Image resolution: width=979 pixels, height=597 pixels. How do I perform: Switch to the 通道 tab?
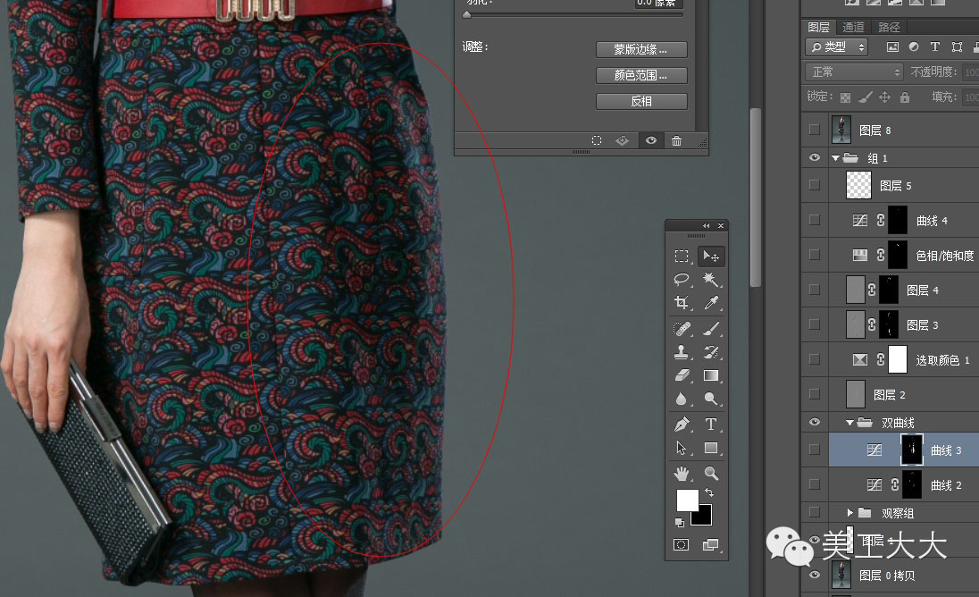pyautogui.click(x=854, y=27)
